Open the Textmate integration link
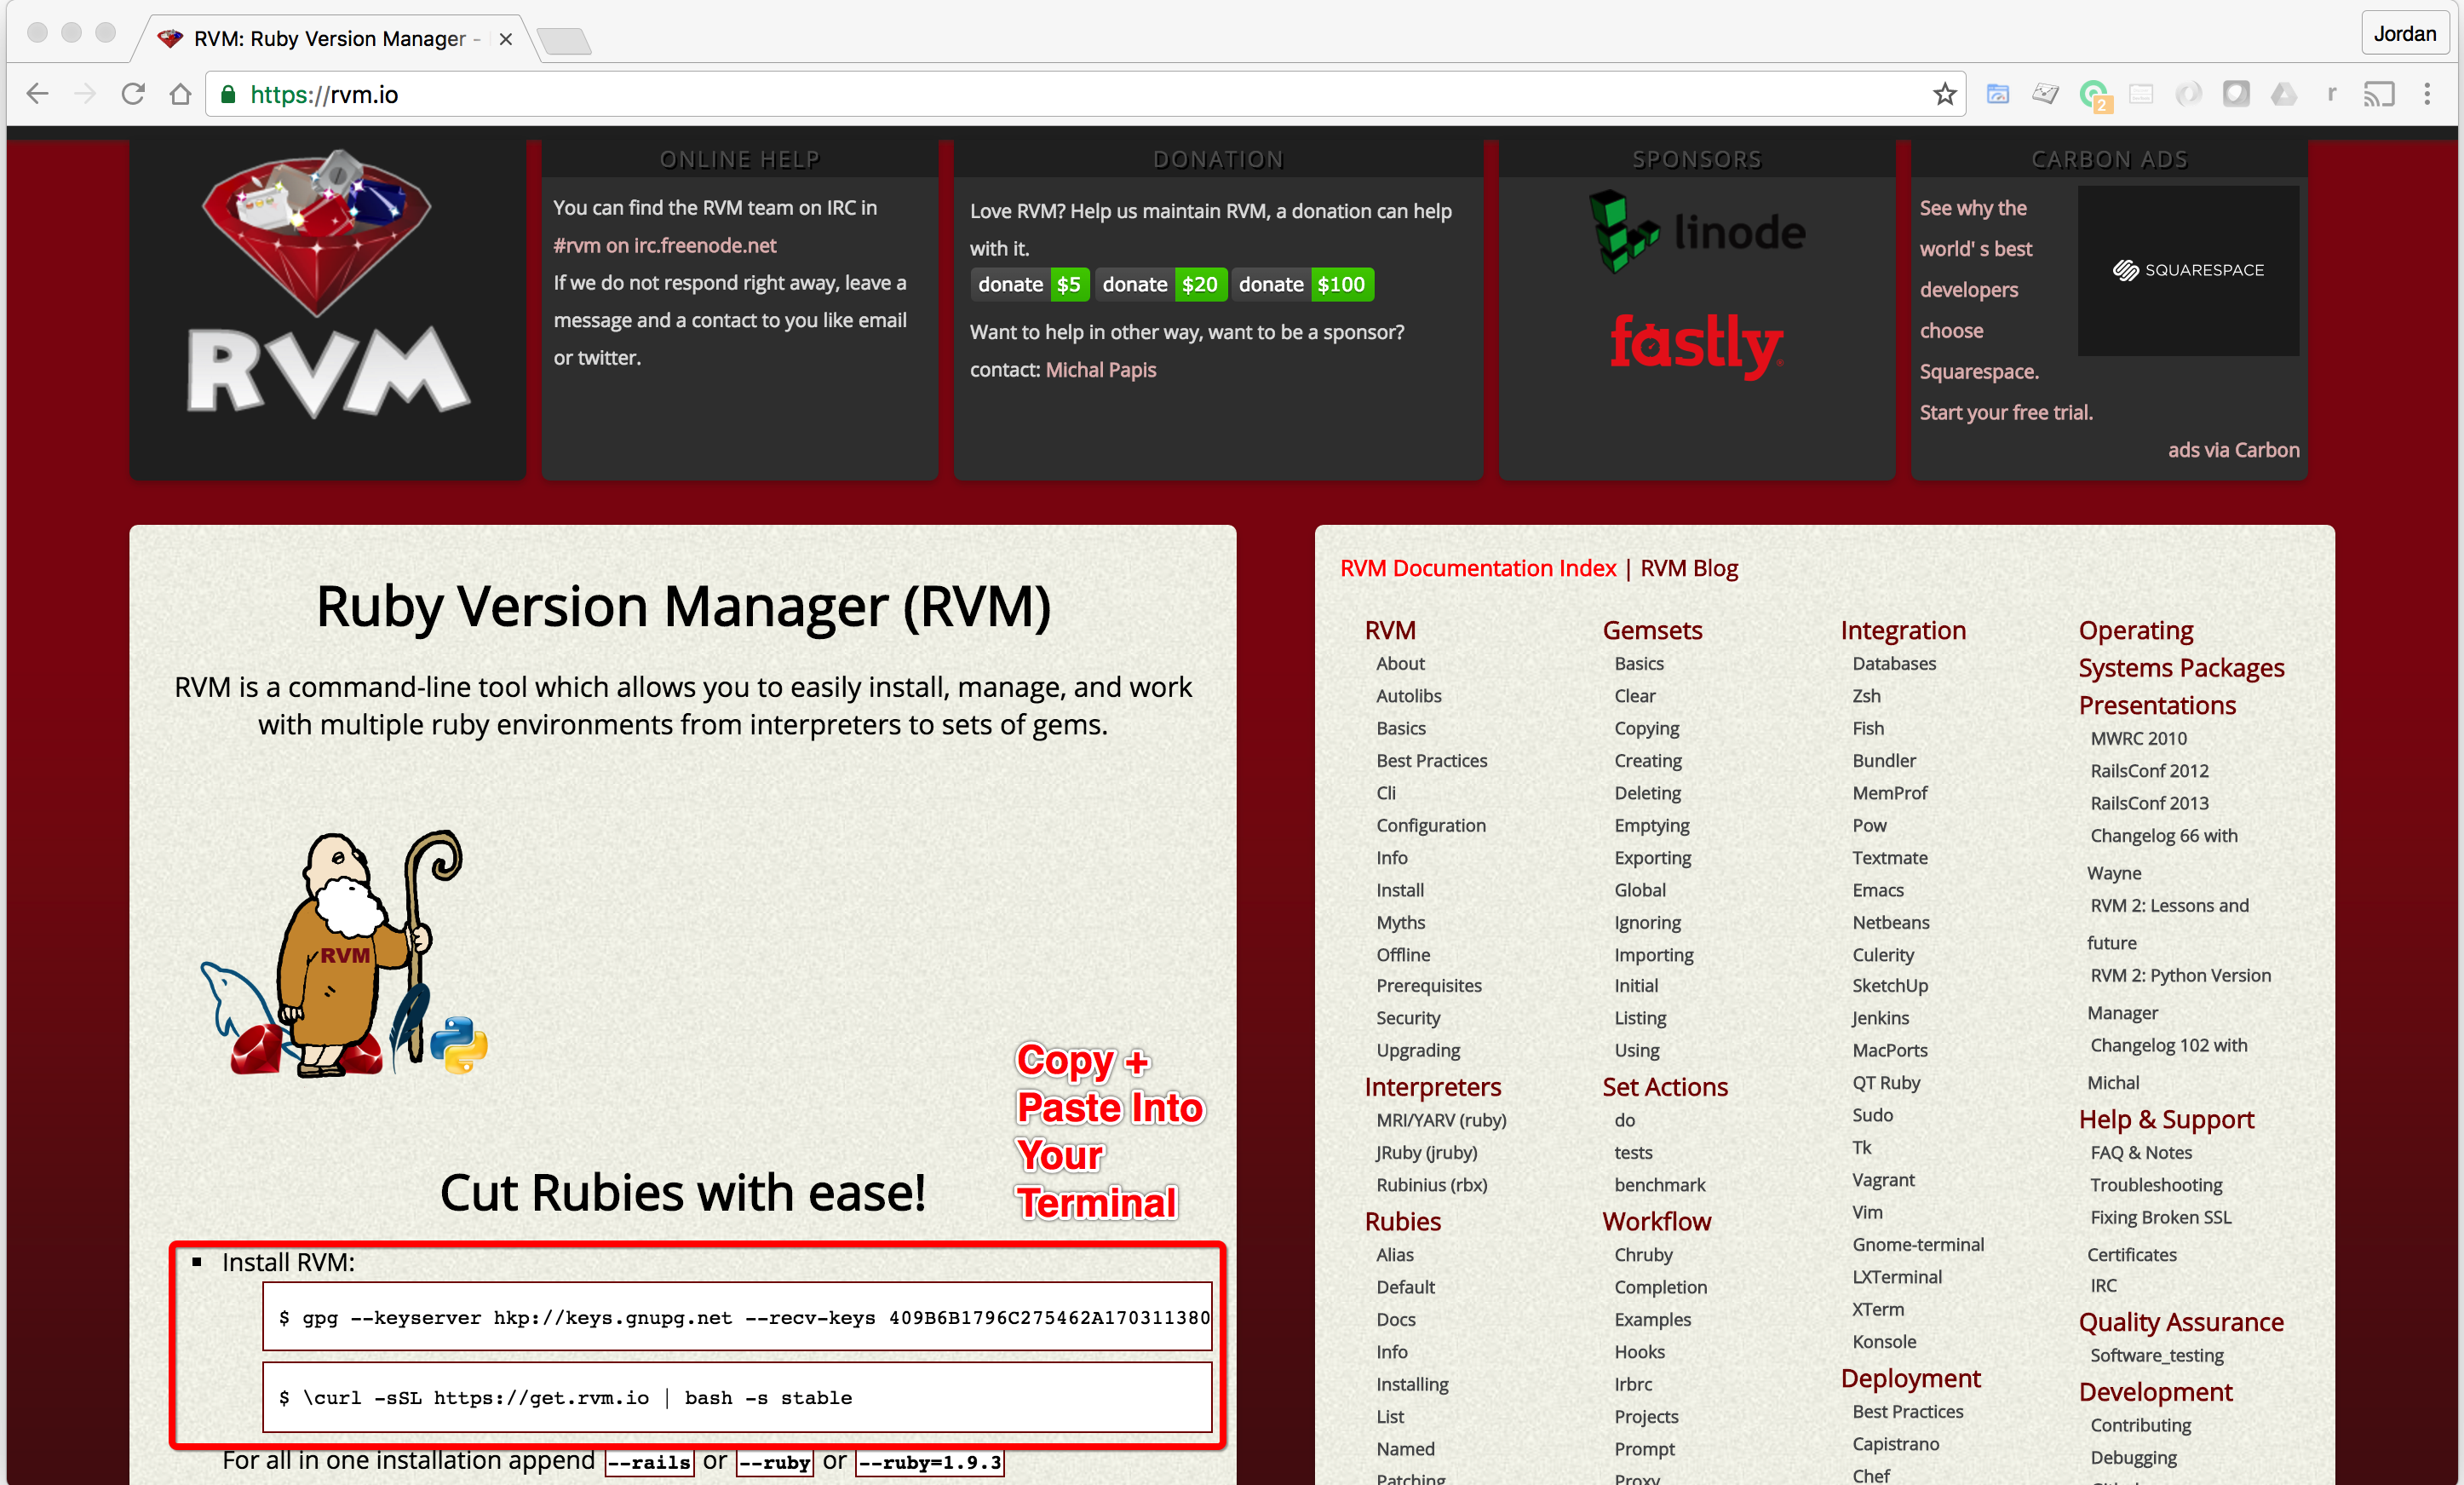The width and height of the screenshot is (2464, 1485). pos(1890,857)
